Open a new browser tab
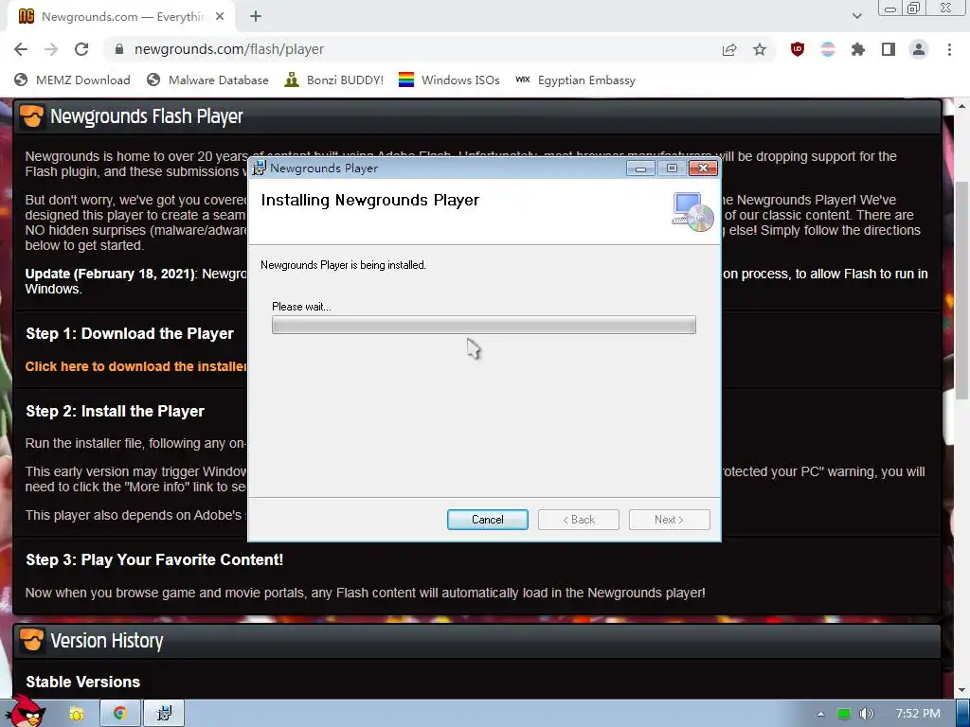Viewport: 970px width, 727px height. click(x=256, y=17)
